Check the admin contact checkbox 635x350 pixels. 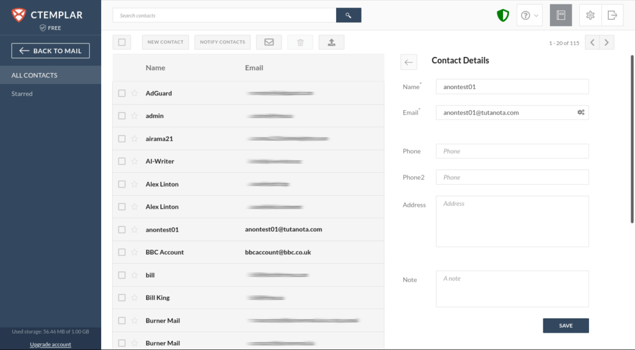click(122, 116)
